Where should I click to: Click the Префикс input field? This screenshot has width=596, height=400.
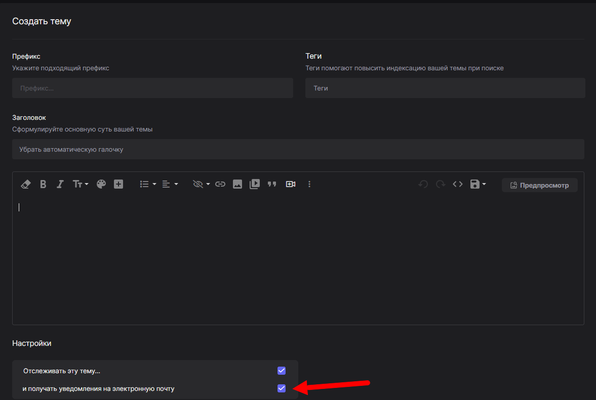click(x=152, y=88)
